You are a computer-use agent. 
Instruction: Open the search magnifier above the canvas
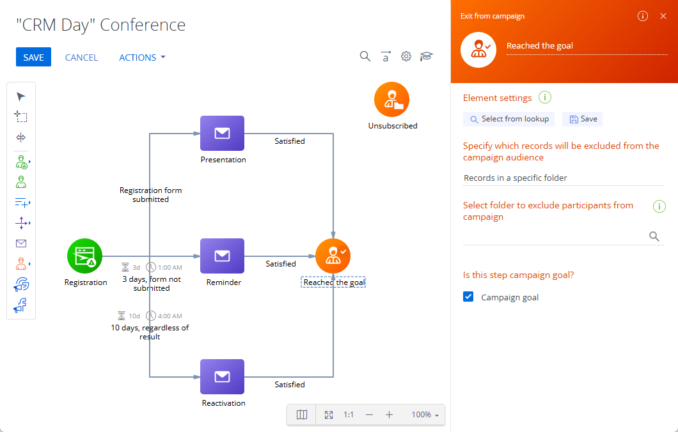click(365, 56)
